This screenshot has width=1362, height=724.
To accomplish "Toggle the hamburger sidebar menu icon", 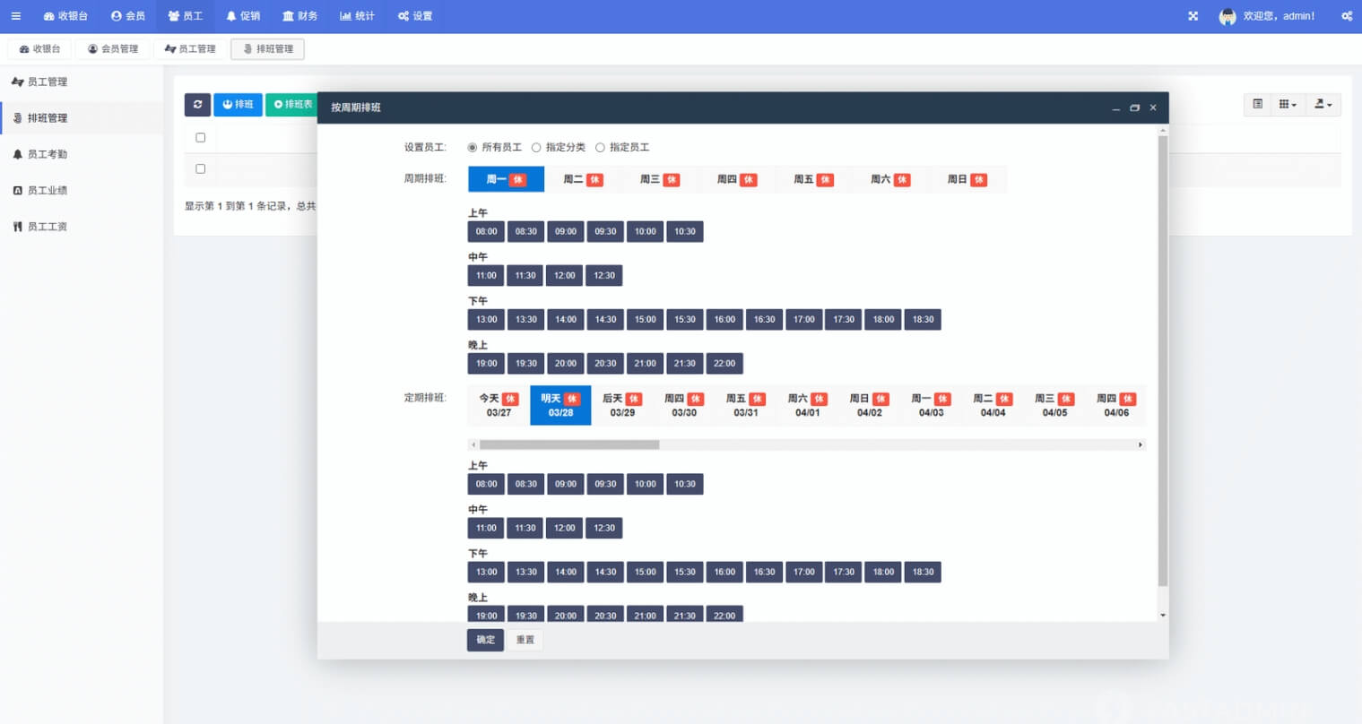I will click(x=15, y=16).
